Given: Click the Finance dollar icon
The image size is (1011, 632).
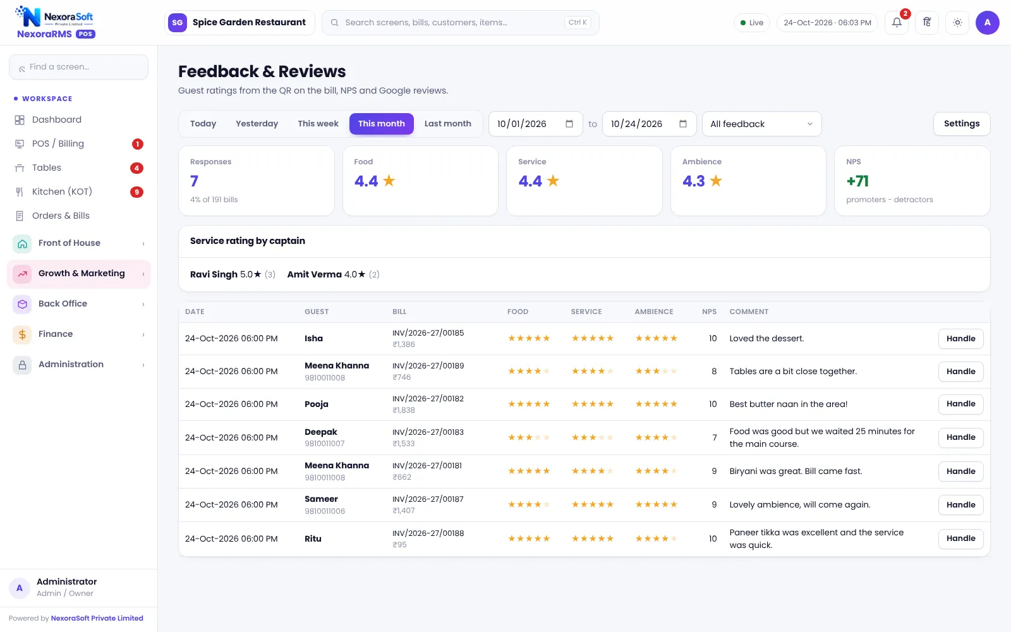Looking at the screenshot, I should point(22,334).
